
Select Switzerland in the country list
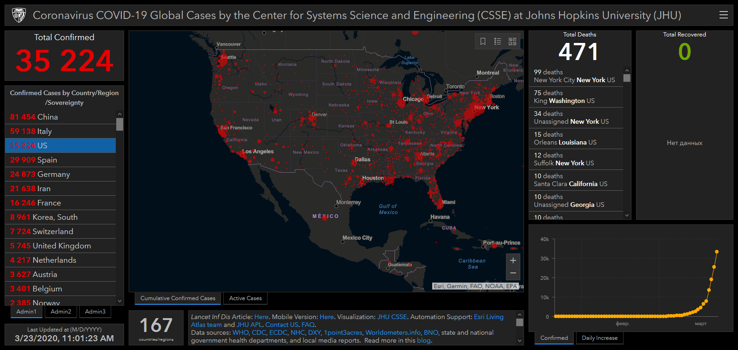(60, 231)
